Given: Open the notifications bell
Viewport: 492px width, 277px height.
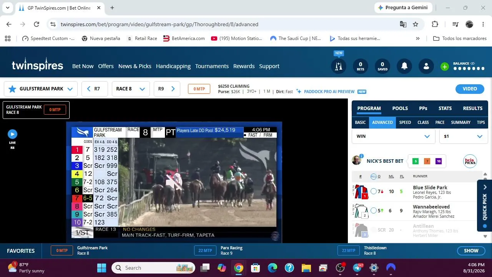Looking at the screenshot, I should (x=404, y=66).
